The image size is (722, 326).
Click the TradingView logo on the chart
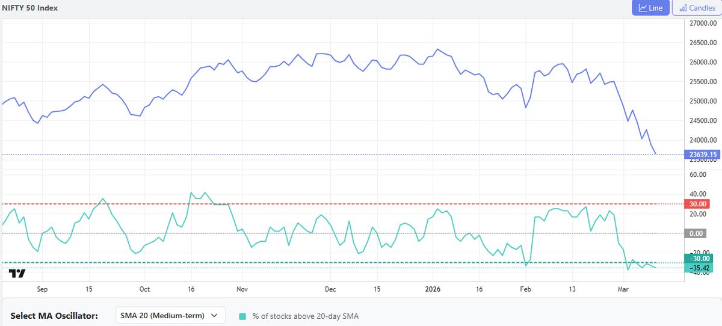pos(18,274)
